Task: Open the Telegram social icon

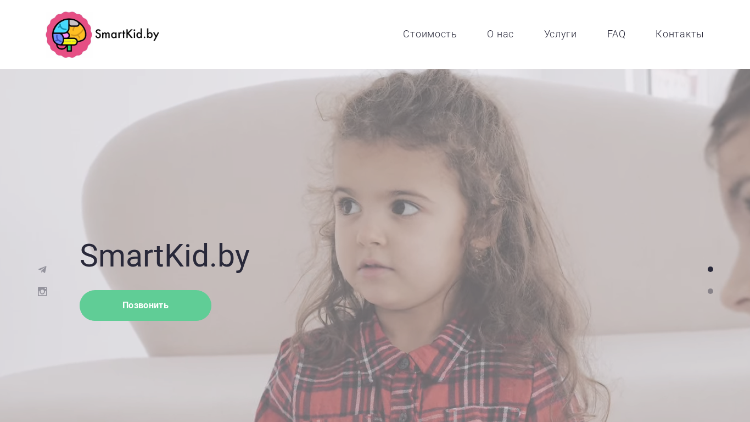Action: [x=42, y=269]
